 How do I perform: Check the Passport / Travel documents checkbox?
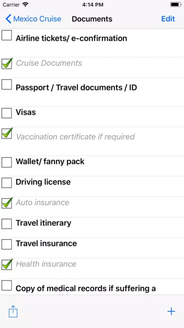coord(7,85)
